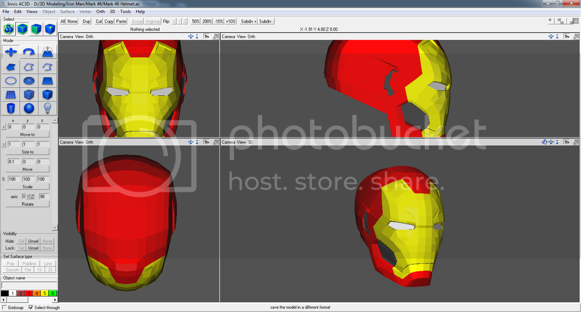The width and height of the screenshot is (581, 312).
Task: Open Camera menu in side-profile viewport header
Action: [228, 36]
